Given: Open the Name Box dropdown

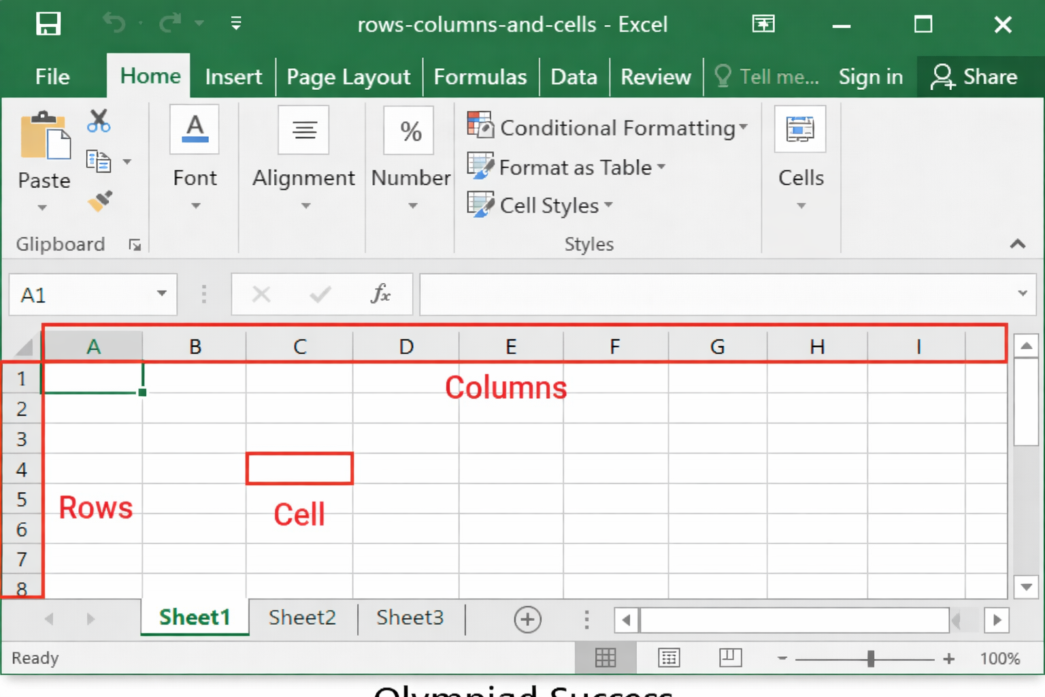Looking at the screenshot, I should point(161,294).
